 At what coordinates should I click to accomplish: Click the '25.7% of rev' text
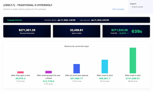click(x=105, y=81)
